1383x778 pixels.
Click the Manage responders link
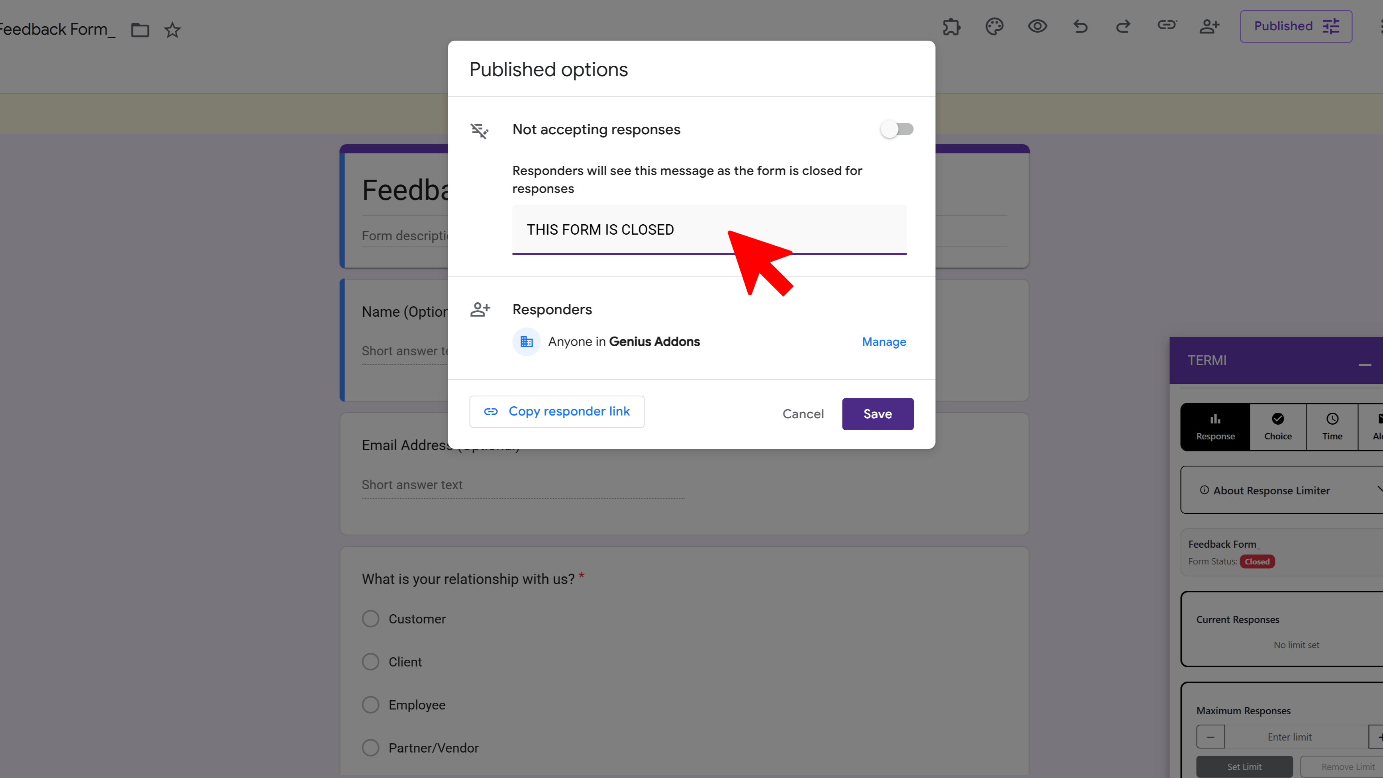pyautogui.click(x=884, y=342)
